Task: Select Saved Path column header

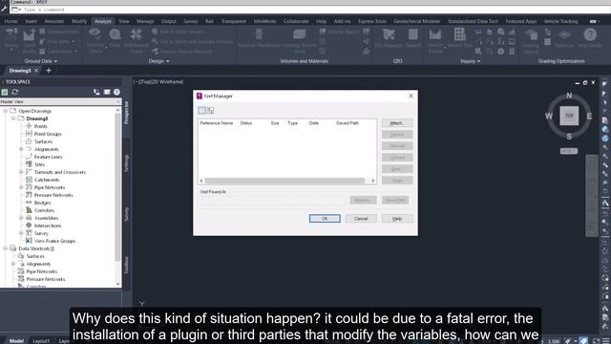Action: [348, 123]
